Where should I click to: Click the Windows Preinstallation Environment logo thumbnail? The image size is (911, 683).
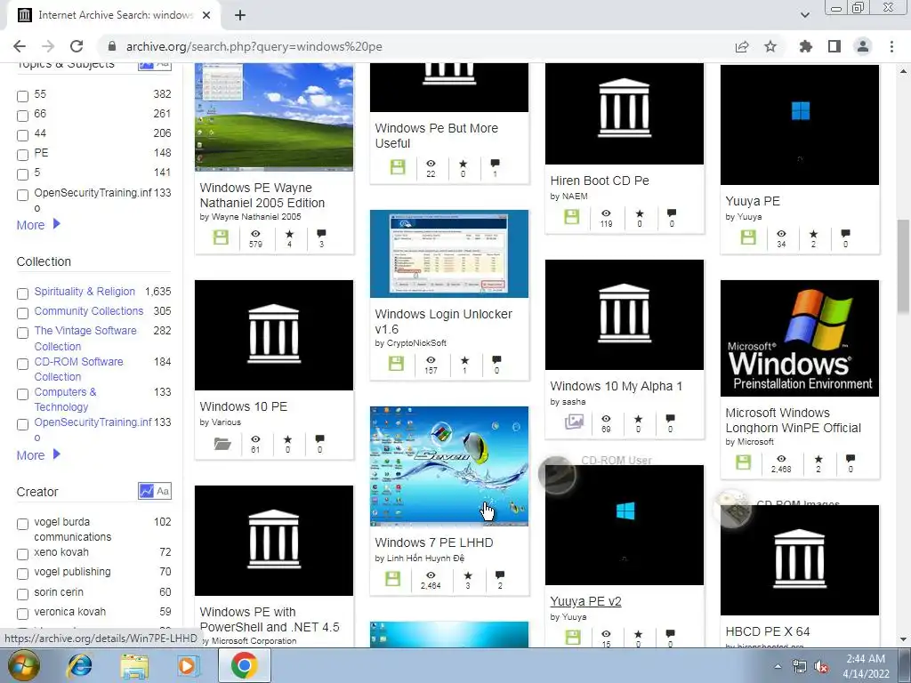(x=800, y=338)
